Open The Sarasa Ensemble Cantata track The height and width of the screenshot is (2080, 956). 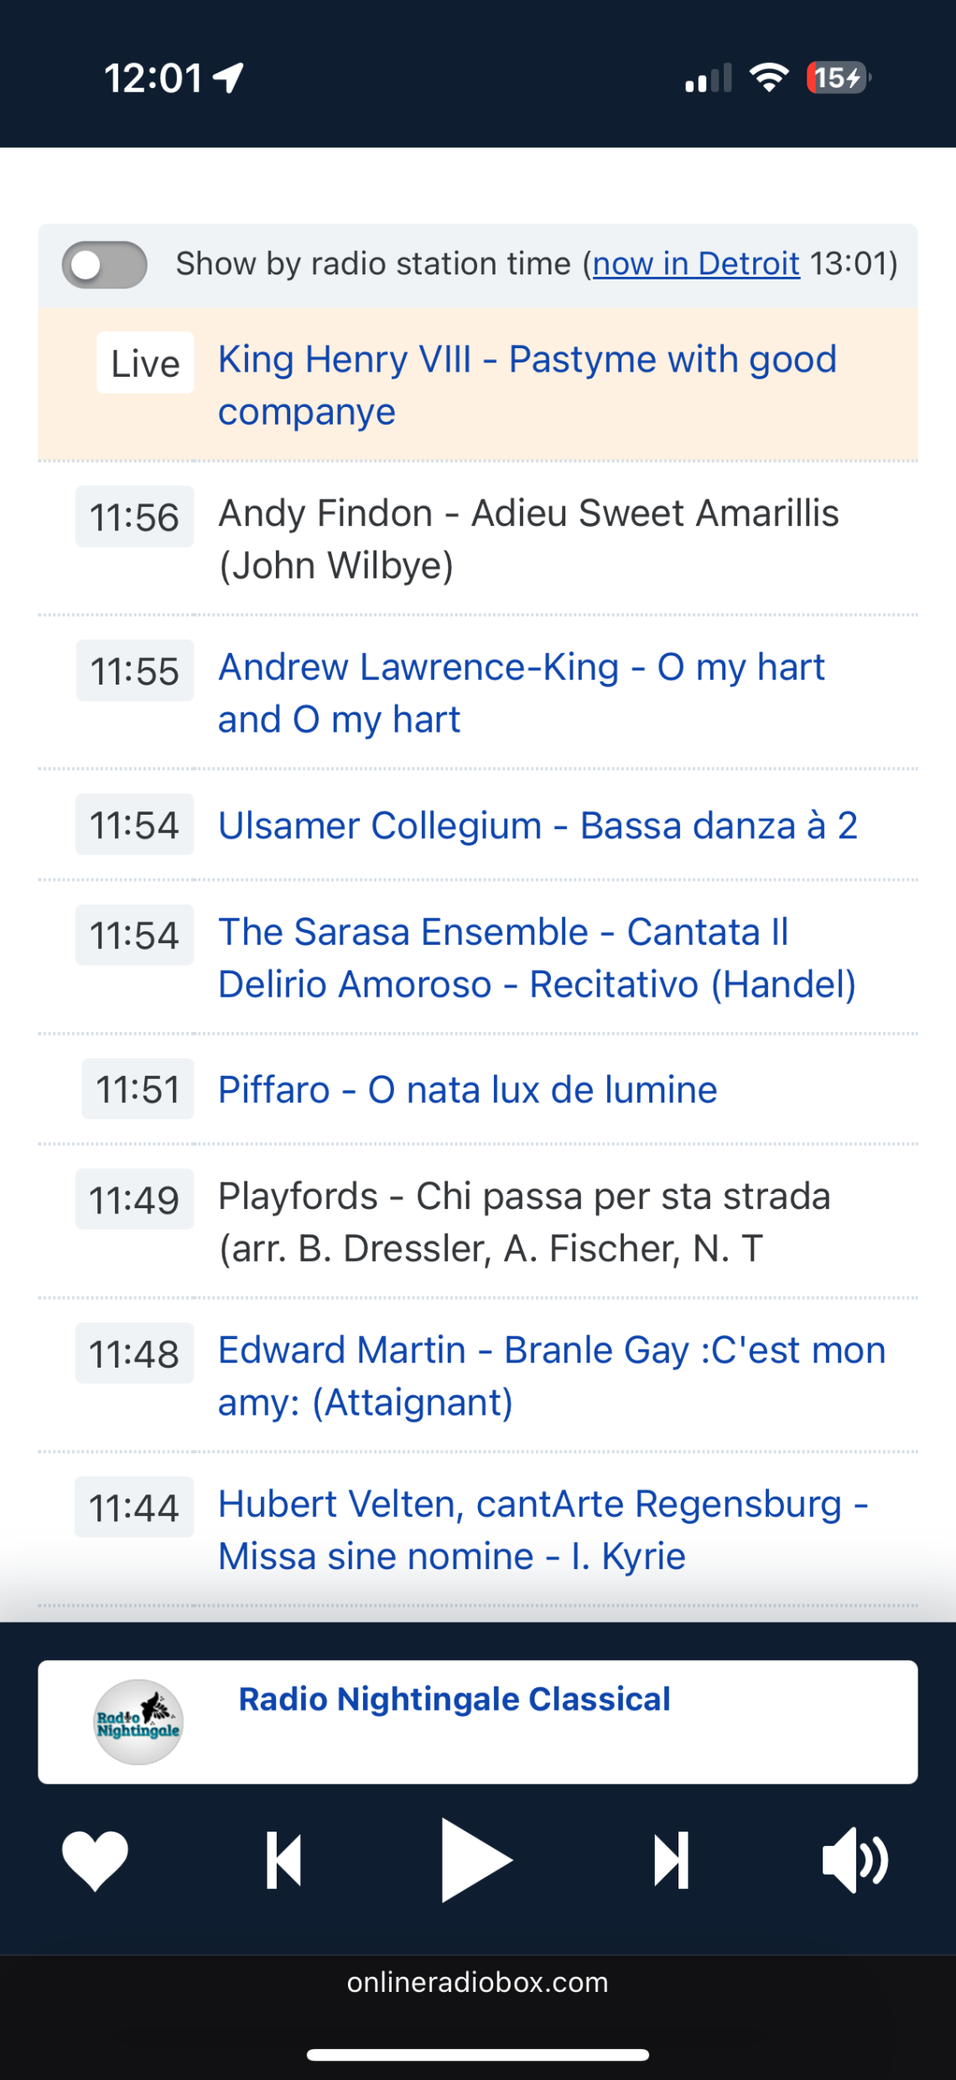coord(537,957)
